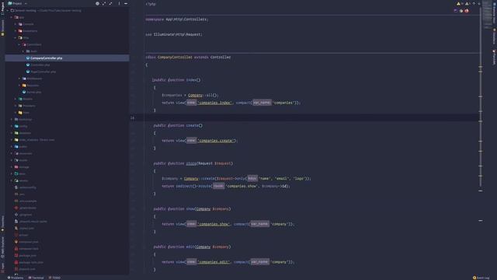Click the collapse all icon in Project panel
The width and height of the screenshot is (497, 280).
pyautogui.click(x=110, y=3)
